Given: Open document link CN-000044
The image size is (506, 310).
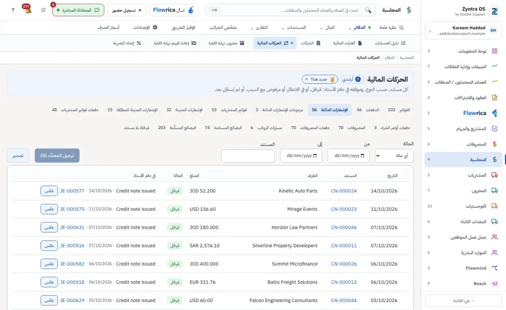Looking at the screenshot, I should (344, 301).
